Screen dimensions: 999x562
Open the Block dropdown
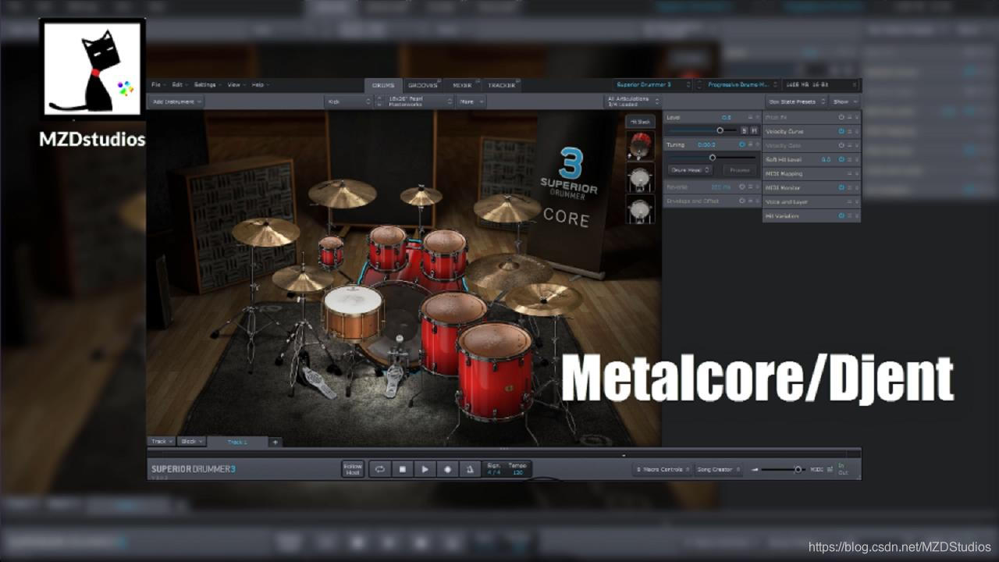pyautogui.click(x=192, y=442)
